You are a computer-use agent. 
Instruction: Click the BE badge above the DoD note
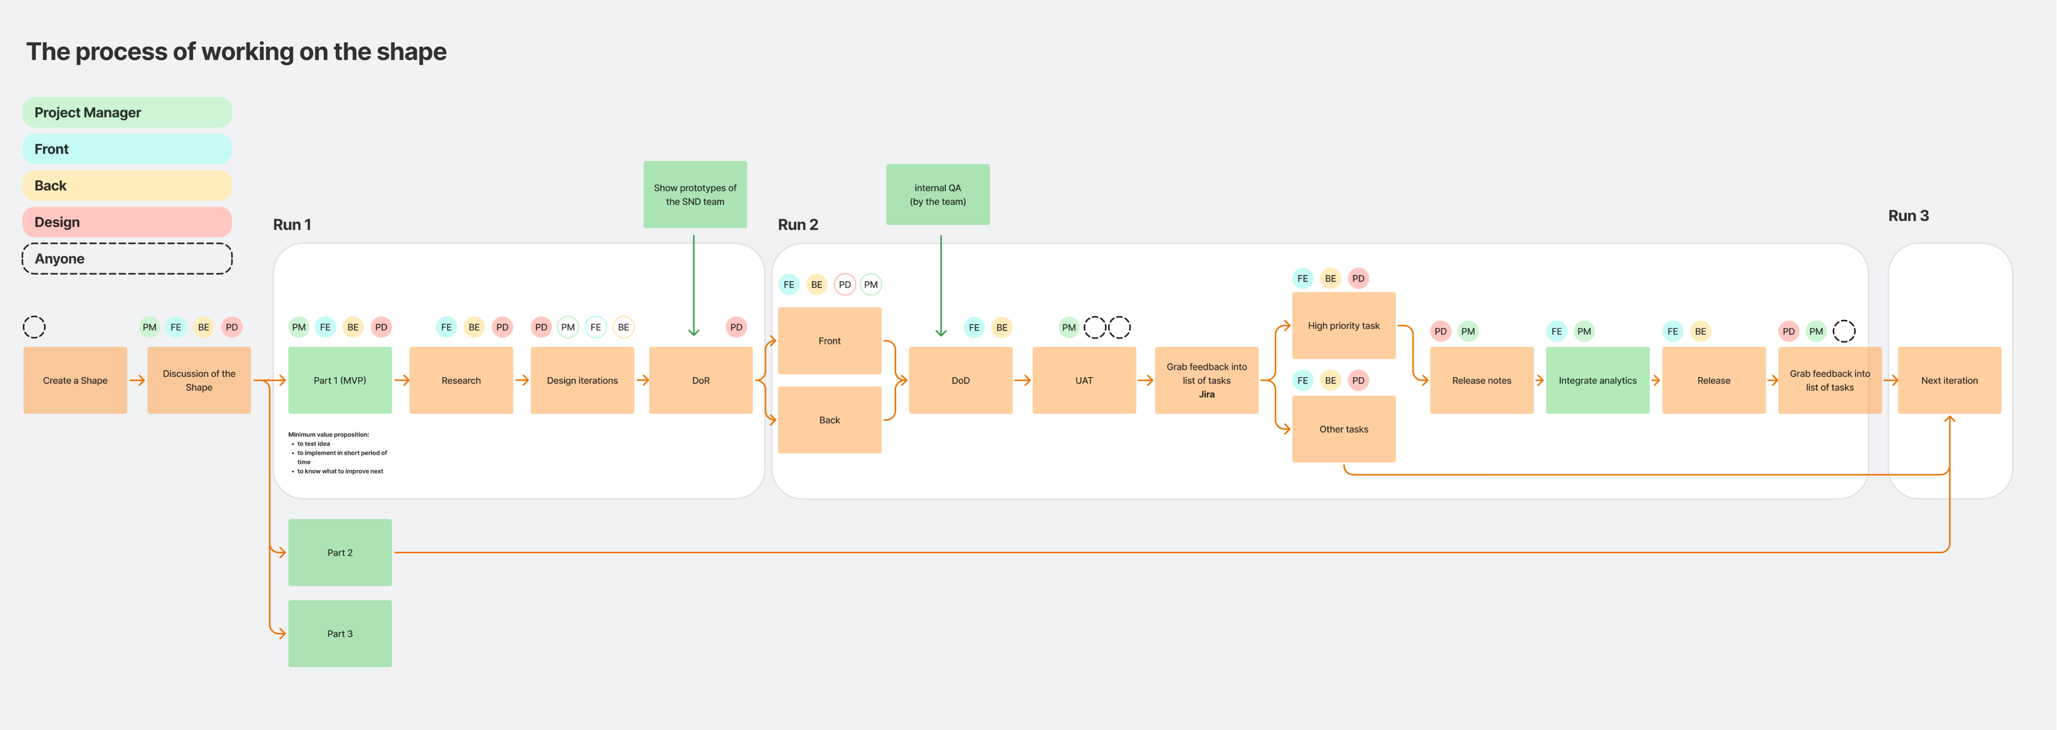coord(1002,327)
